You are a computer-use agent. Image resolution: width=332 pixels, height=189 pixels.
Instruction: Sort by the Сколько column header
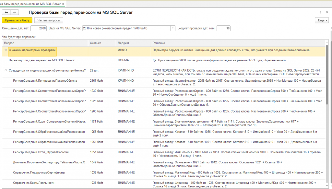pos(102,43)
